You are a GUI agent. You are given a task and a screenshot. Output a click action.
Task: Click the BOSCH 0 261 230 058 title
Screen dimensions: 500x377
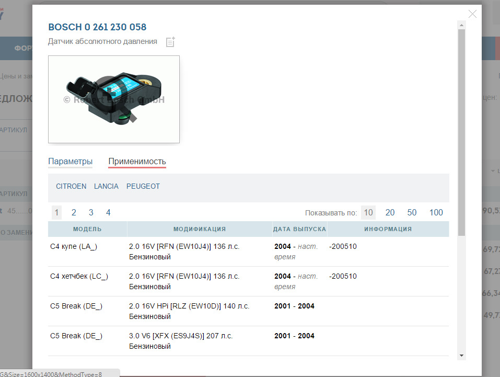[x=97, y=27]
